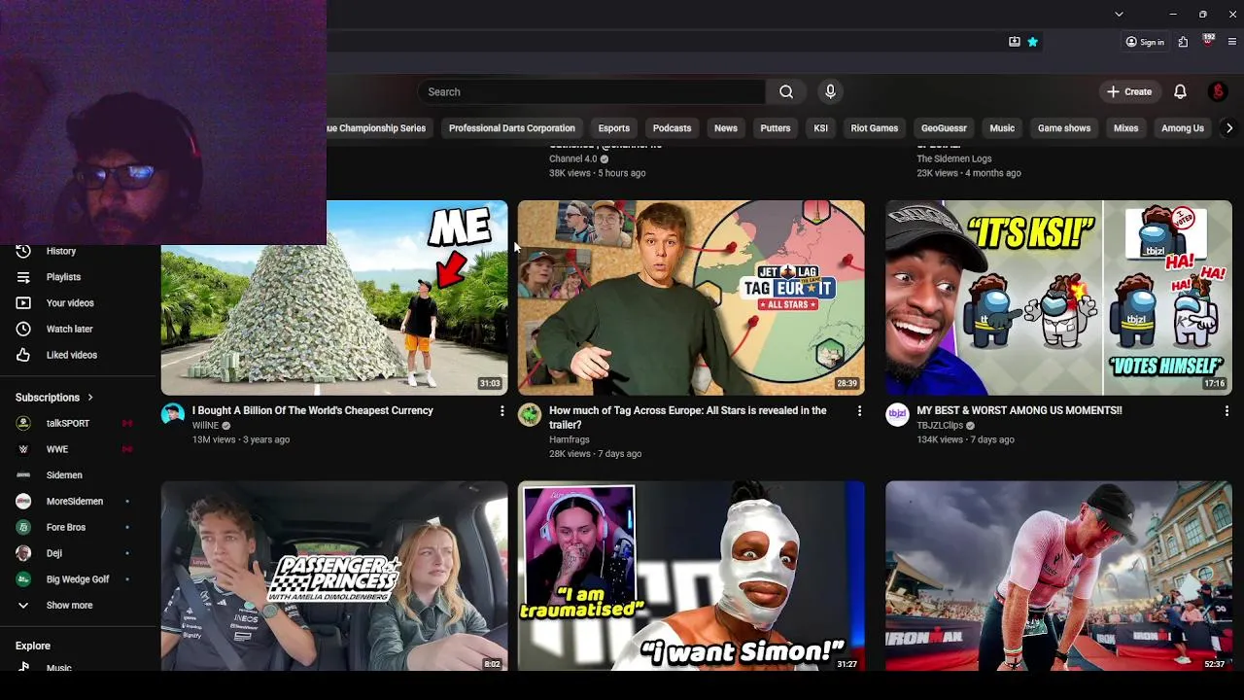Click the red extension badge icon
Image resolution: width=1244 pixels, height=700 pixels.
click(x=1208, y=41)
